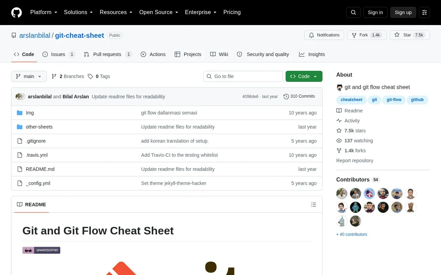View the 310 Commits history
This screenshot has width=441, height=275.
pos(299,96)
